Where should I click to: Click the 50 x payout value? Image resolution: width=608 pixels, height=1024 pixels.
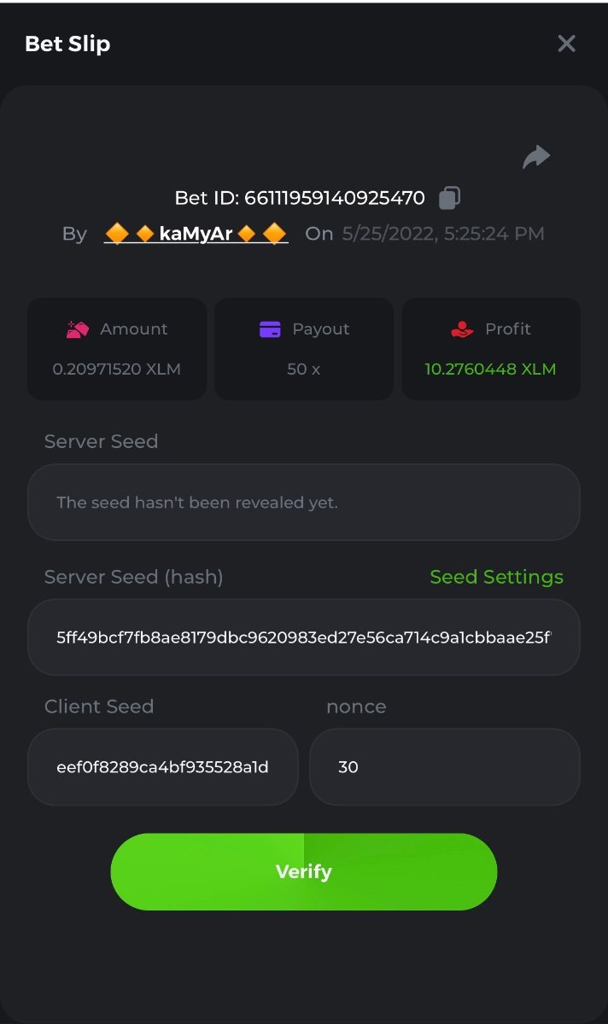coord(303,369)
